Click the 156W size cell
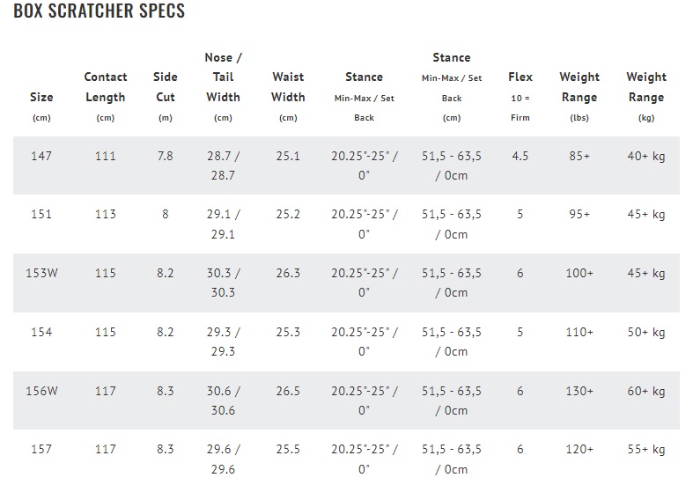Screen dimensions: 693x485 [41, 391]
